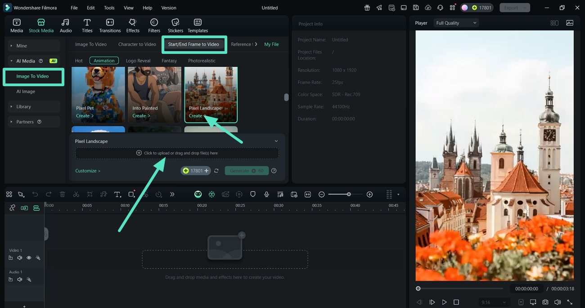Click the marker shield icon
Image resolution: width=585 pixels, height=308 pixels.
(x=253, y=194)
